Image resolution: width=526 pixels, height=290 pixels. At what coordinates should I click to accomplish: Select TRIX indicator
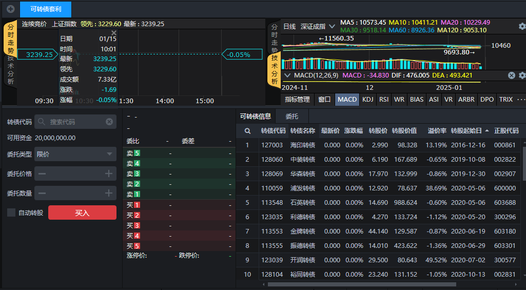[x=506, y=100]
